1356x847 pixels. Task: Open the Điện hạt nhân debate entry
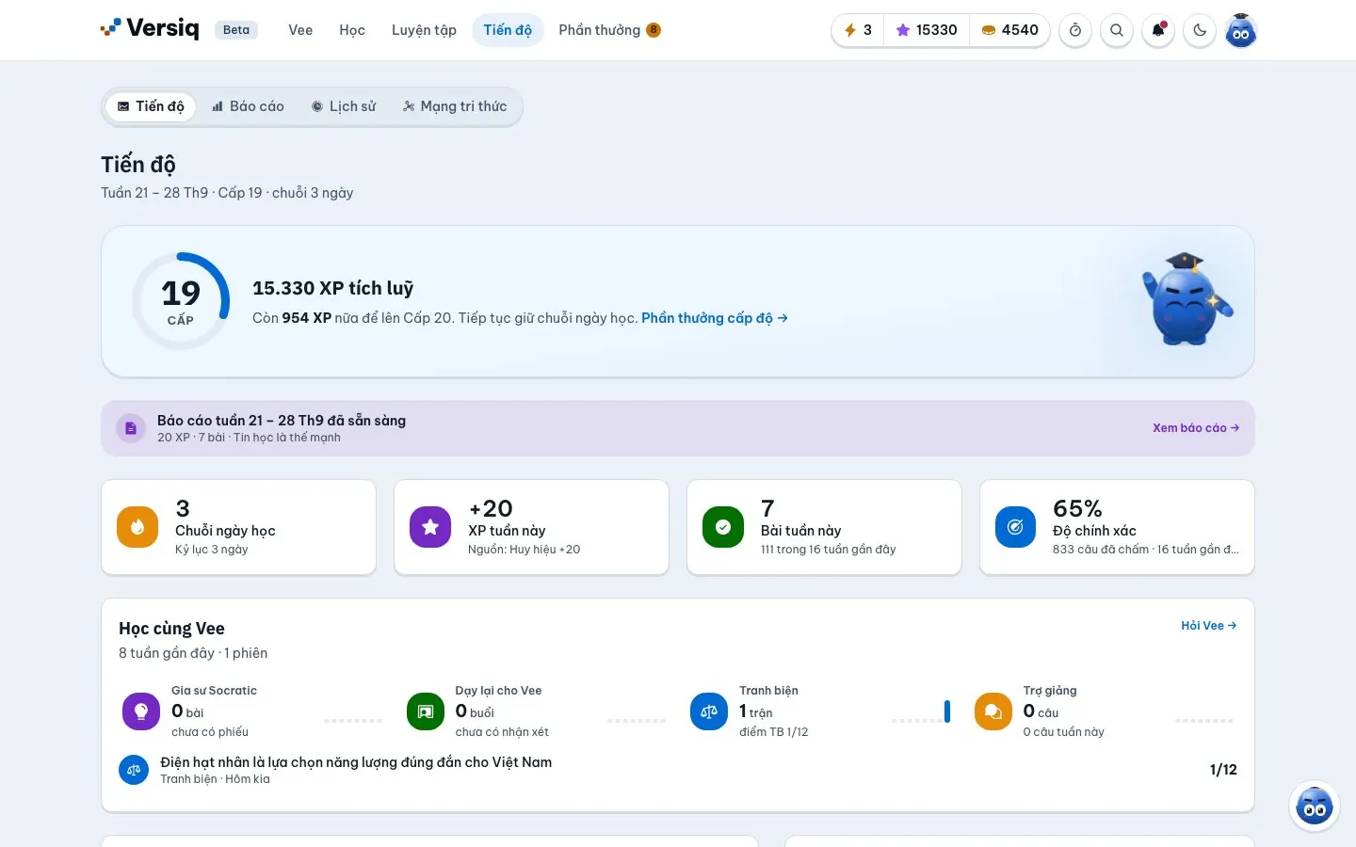[x=678, y=770]
